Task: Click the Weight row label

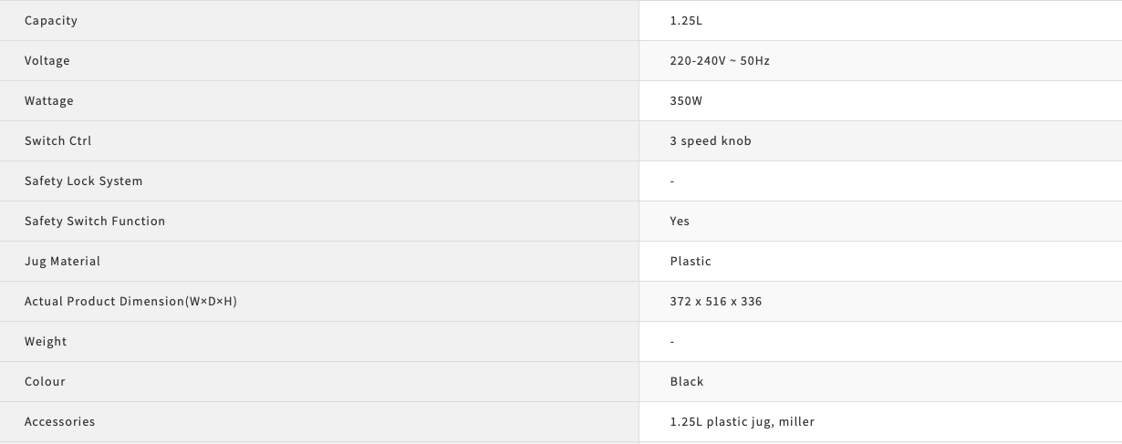Action: 46,342
